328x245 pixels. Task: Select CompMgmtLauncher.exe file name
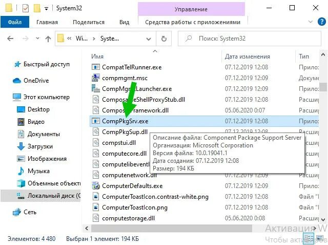click(x=137, y=89)
